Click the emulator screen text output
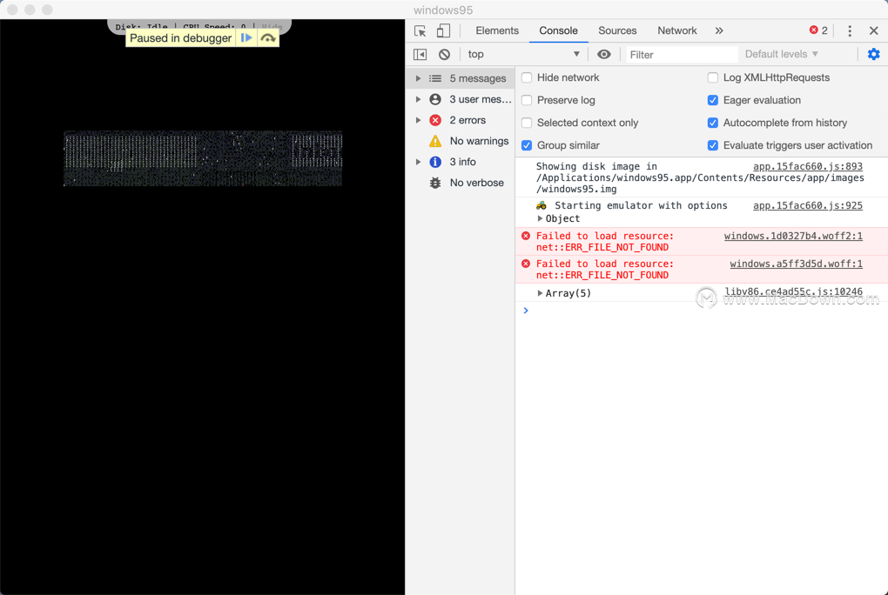This screenshot has width=888, height=595. click(x=203, y=158)
